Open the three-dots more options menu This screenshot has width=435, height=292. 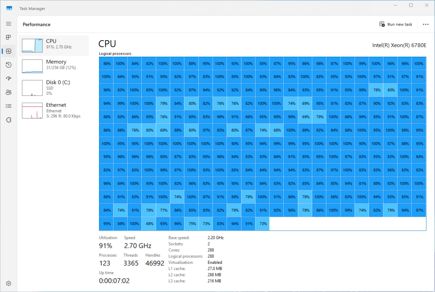426,25
